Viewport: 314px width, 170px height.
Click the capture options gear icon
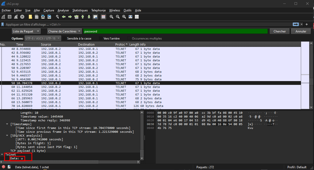(22, 17)
